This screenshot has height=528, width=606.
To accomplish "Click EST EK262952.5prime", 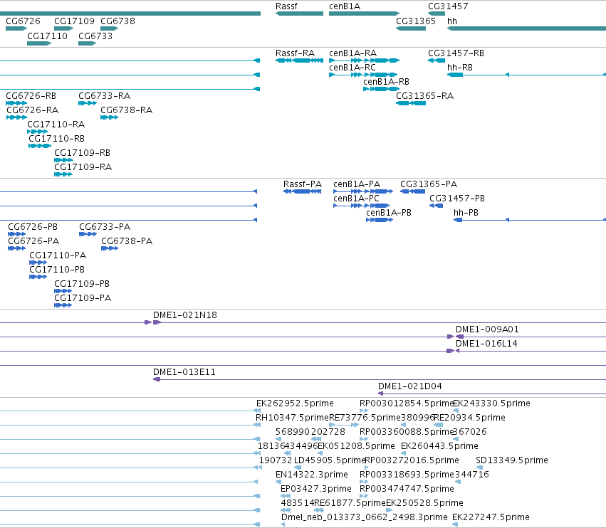I will click(295, 403).
